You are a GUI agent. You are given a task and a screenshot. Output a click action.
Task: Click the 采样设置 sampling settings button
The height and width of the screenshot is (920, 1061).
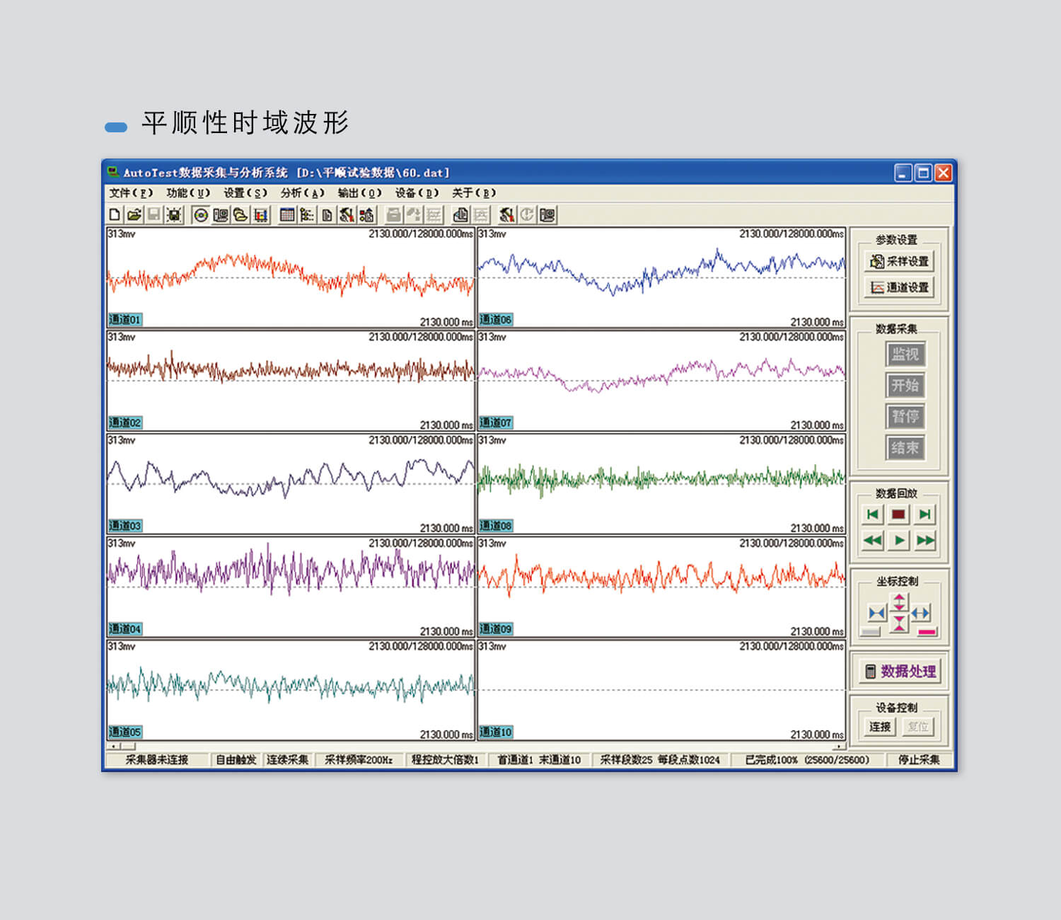pos(900,261)
